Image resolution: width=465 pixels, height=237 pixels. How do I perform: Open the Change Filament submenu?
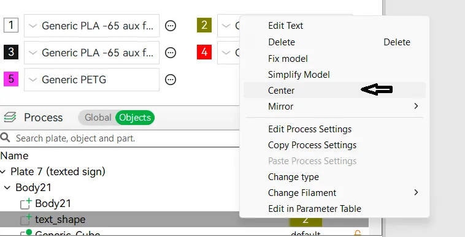(x=334, y=193)
